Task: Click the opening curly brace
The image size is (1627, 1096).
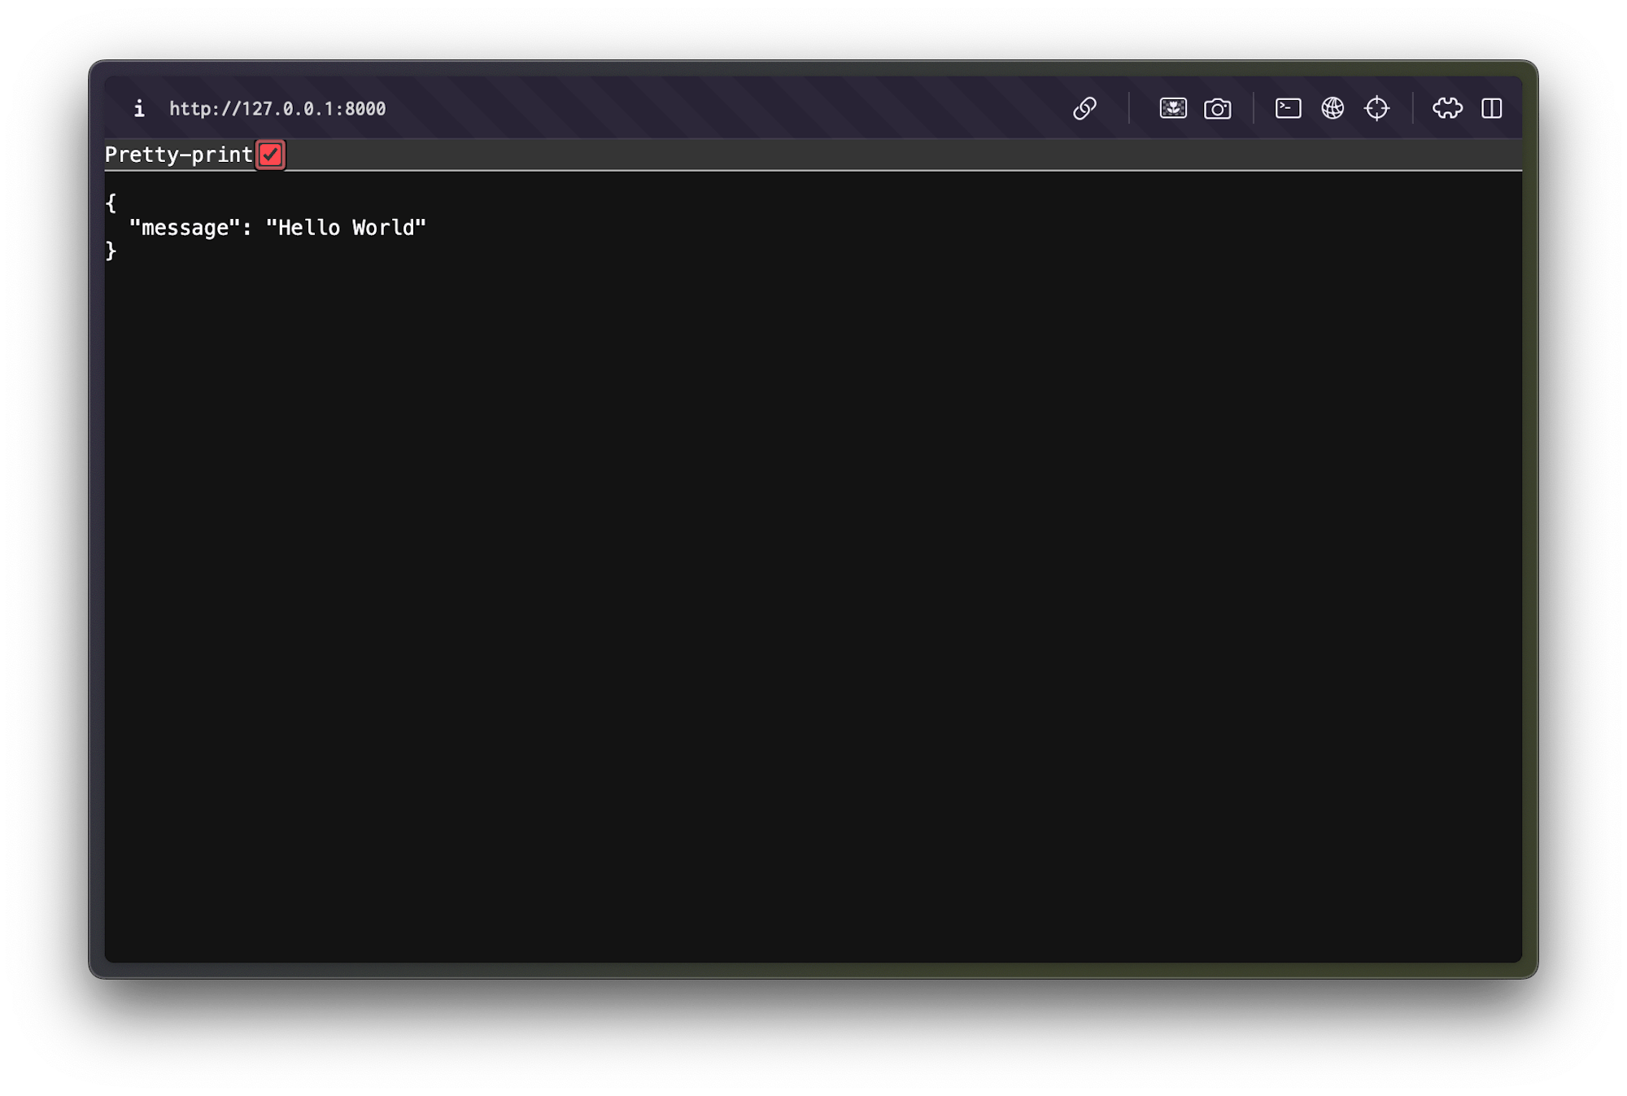Action: [111, 203]
